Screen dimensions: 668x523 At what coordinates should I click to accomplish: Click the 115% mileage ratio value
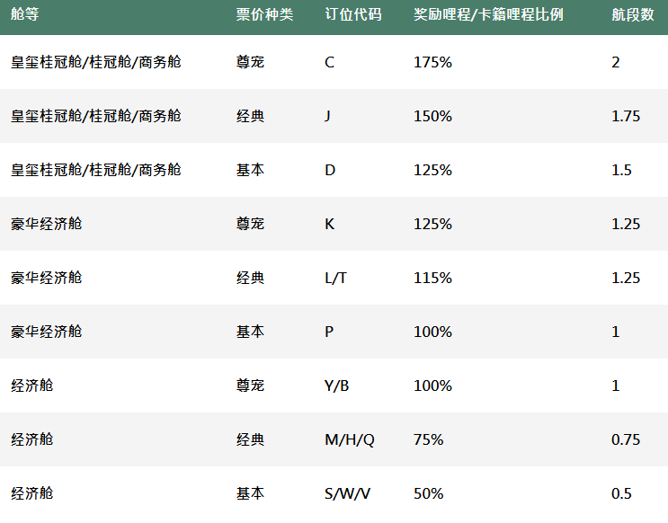tap(432, 278)
